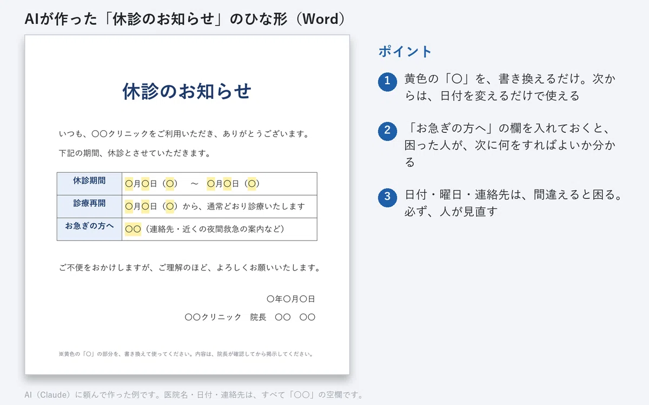Screen dimensions: 649x405
Task: Click point 2 text about '「お急ぎの方へ」の欄'
Action: 510,145
